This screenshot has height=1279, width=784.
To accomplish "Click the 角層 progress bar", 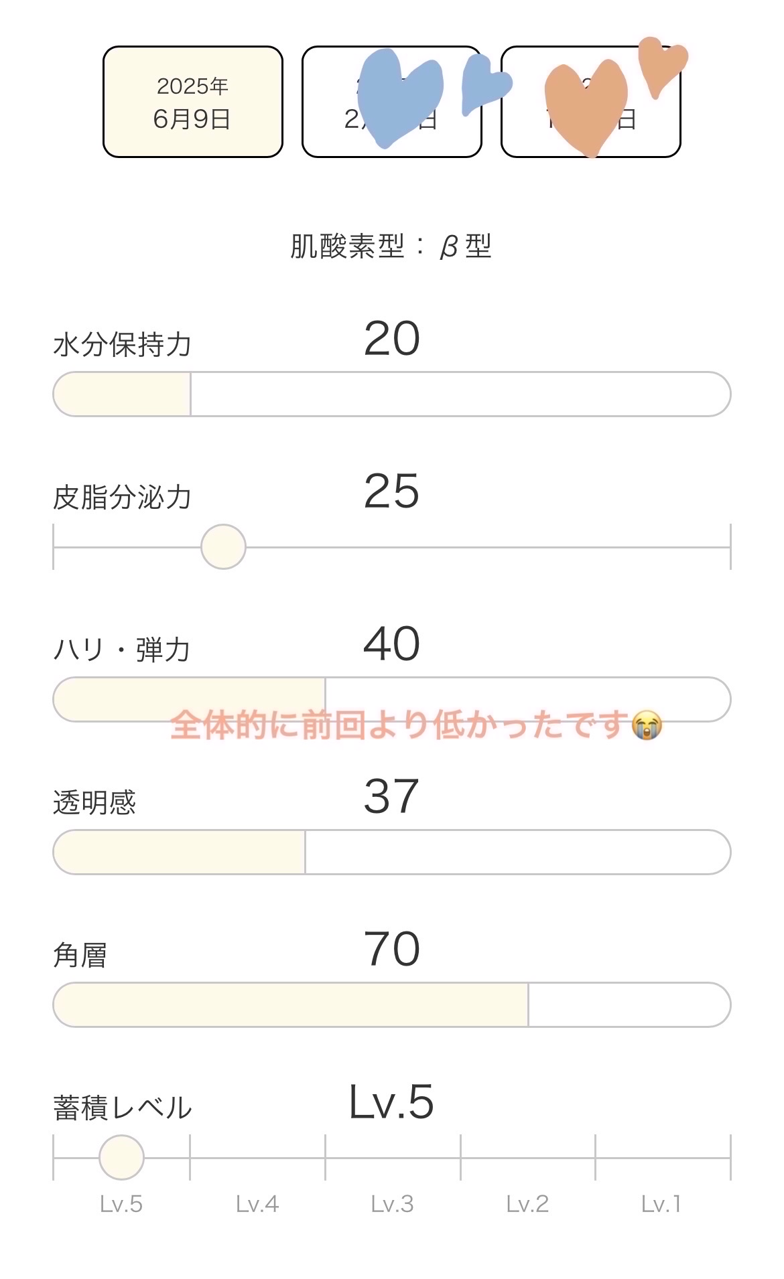I will tap(391, 1004).
